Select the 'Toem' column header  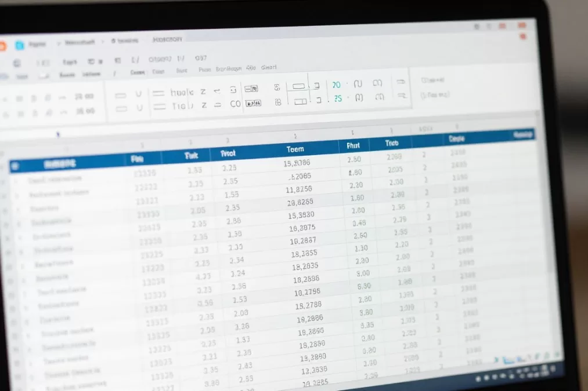coord(295,149)
